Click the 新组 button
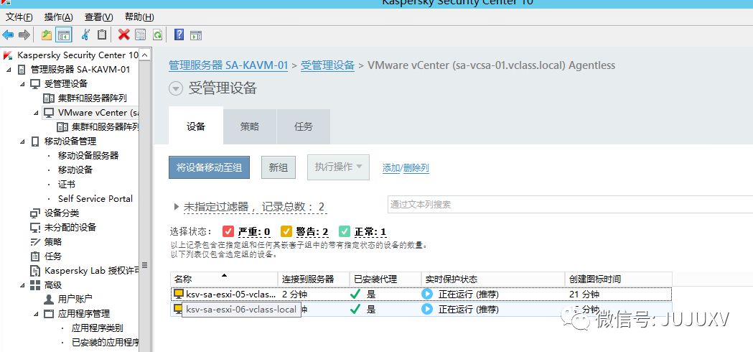The height and width of the screenshot is (352, 753). click(x=279, y=167)
